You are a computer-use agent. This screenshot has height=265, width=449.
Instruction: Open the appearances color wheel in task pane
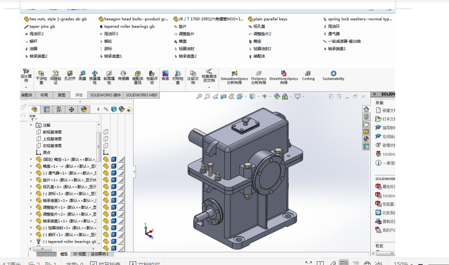click(366, 139)
